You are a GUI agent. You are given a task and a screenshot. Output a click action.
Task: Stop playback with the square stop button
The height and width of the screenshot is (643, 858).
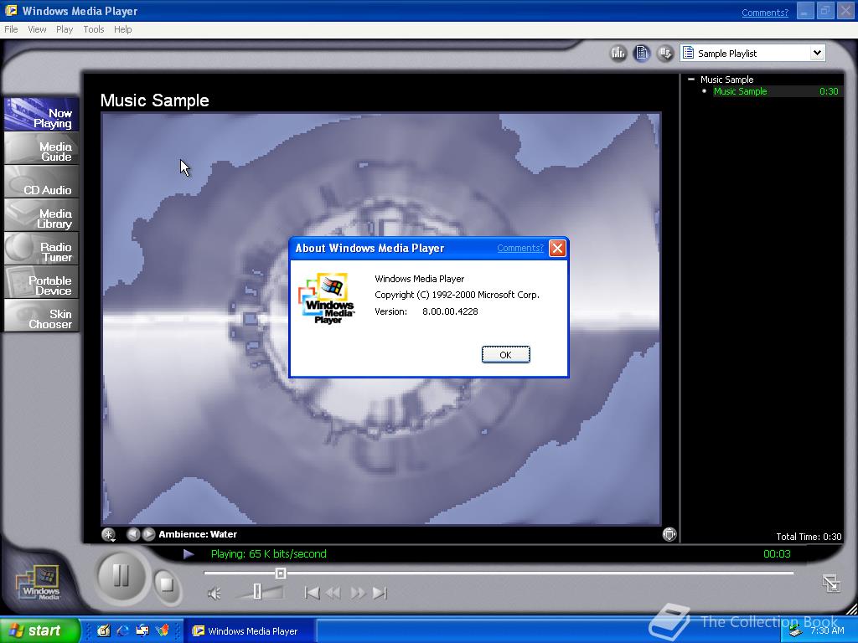(166, 585)
